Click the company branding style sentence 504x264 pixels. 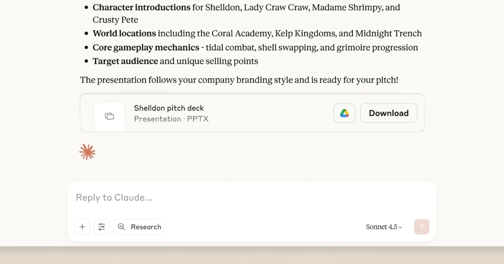[239, 80]
